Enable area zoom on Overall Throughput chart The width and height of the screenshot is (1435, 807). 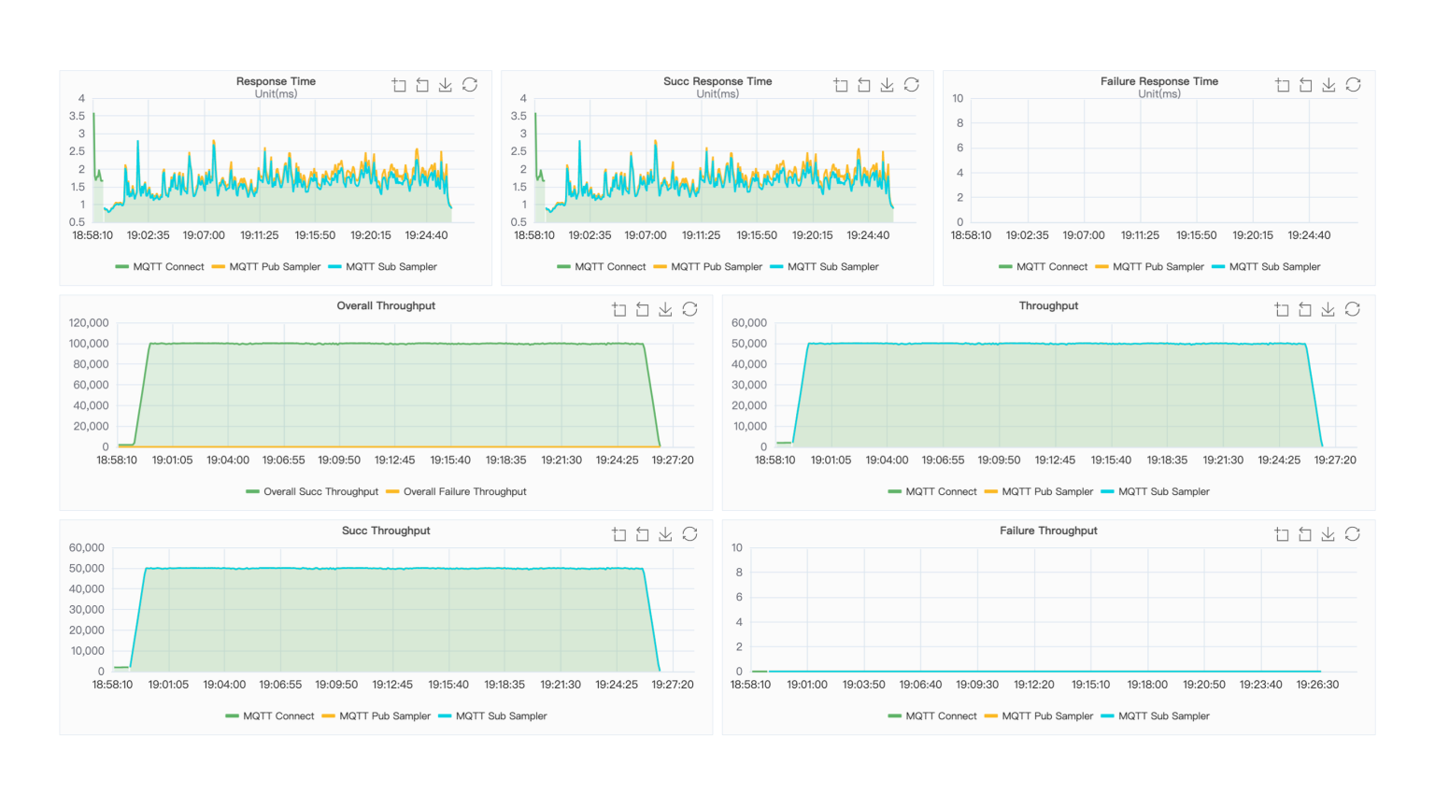[618, 309]
